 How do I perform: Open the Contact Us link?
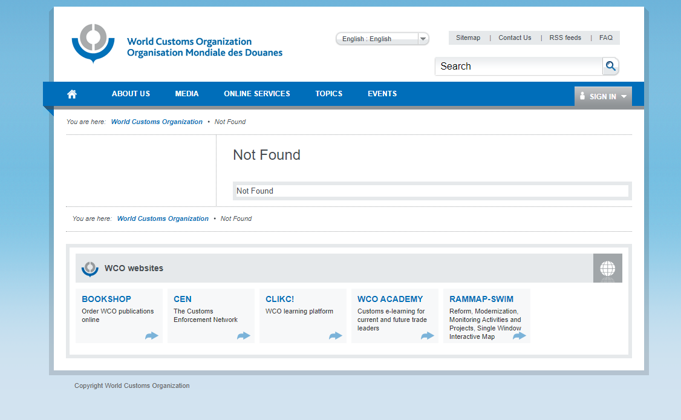pyautogui.click(x=515, y=38)
